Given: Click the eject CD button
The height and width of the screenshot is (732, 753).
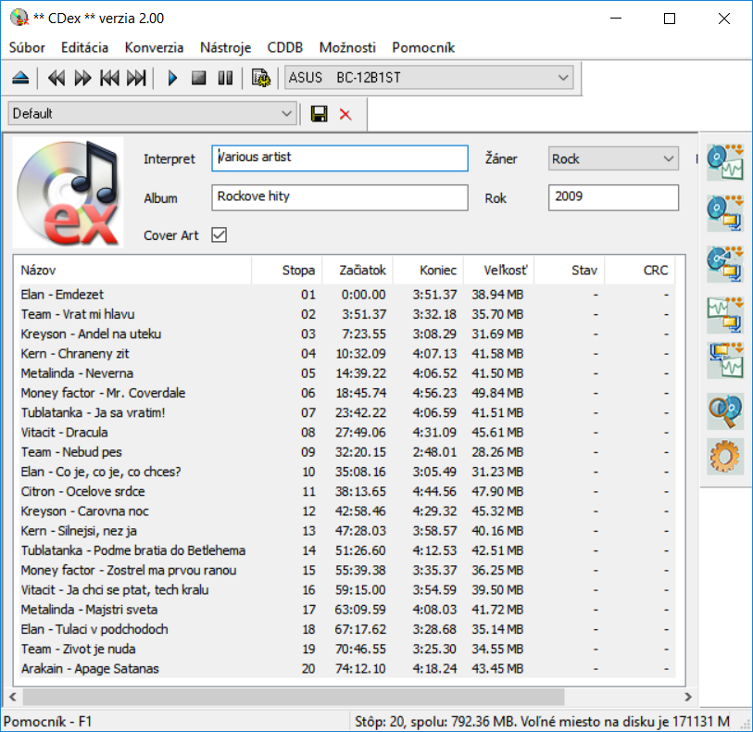Looking at the screenshot, I should 20,79.
